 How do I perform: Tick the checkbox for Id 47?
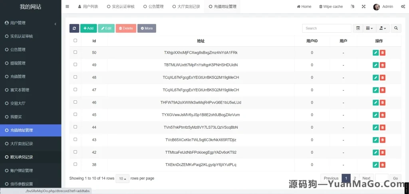(75, 90)
